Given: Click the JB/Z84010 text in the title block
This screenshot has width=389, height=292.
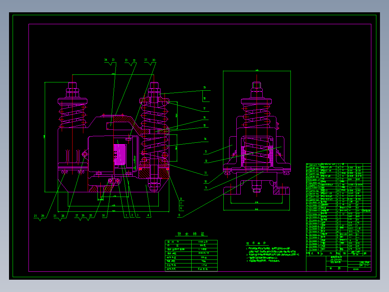Looking at the screenshot, I should (336, 259).
